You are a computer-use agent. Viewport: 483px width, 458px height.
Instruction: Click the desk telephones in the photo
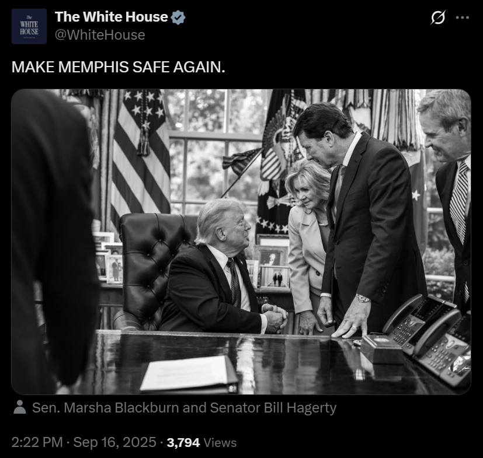[428, 337]
